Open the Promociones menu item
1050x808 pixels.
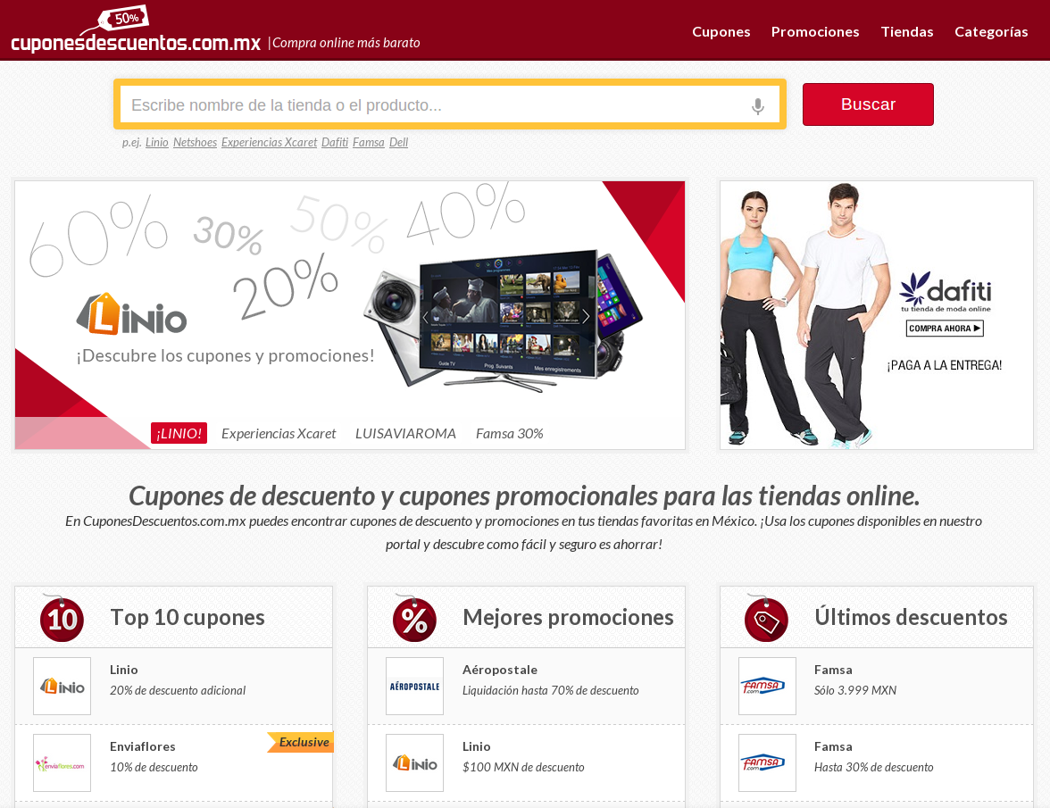tap(815, 31)
